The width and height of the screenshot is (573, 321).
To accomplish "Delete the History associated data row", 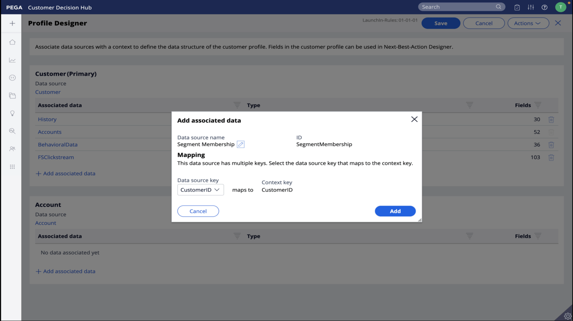I will pos(551,120).
